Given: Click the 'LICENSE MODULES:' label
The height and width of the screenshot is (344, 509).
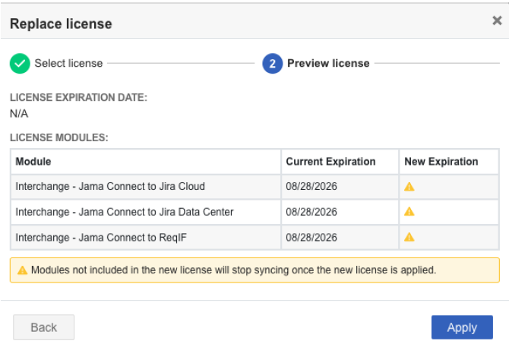Looking at the screenshot, I should [x=59, y=137].
